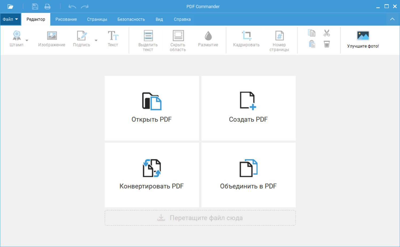Open the Файл menu dropdown
Screen dimensions: 400x247
11,19
